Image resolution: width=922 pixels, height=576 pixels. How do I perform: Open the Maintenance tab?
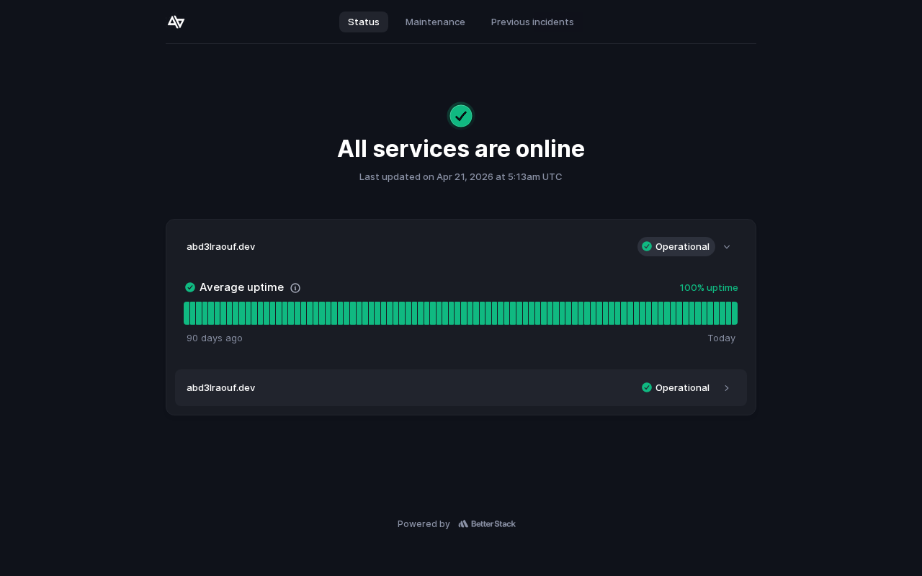pos(435,22)
